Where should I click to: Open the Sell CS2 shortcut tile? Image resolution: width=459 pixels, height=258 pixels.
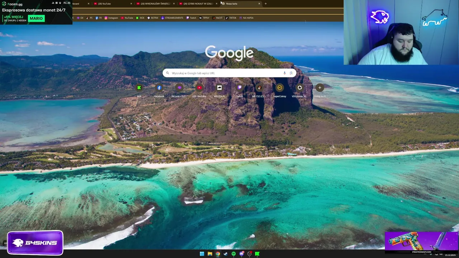pyautogui.click(x=259, y=90)
